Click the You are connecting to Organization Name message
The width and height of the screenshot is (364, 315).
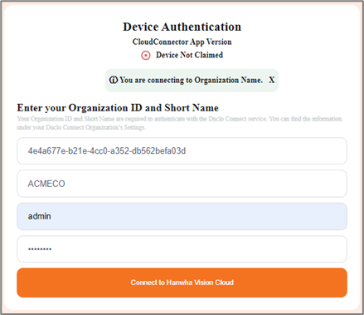pyautogui.click(x=191, y=80)
